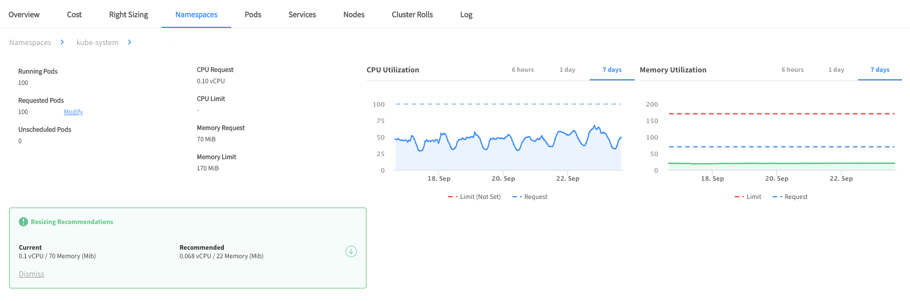Image resolution: width=910 pixels, height=301 pixels.
Task: Click the Modify link for Requested Pods
Action: (73, 112)
